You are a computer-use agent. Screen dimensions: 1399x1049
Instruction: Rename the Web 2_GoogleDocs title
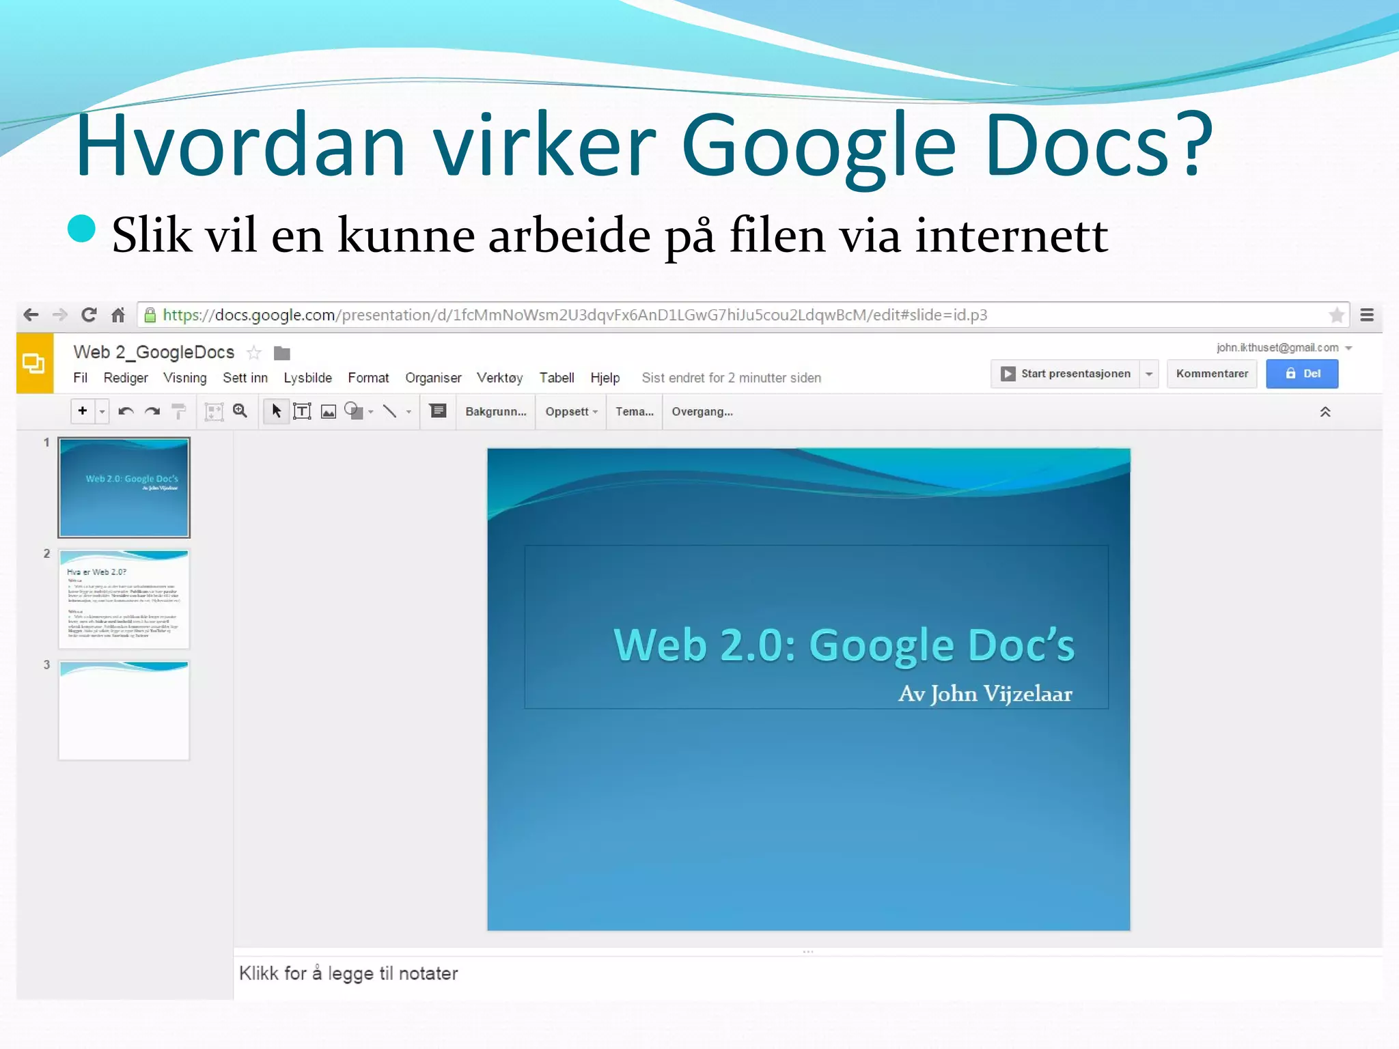tap(154, 352)
